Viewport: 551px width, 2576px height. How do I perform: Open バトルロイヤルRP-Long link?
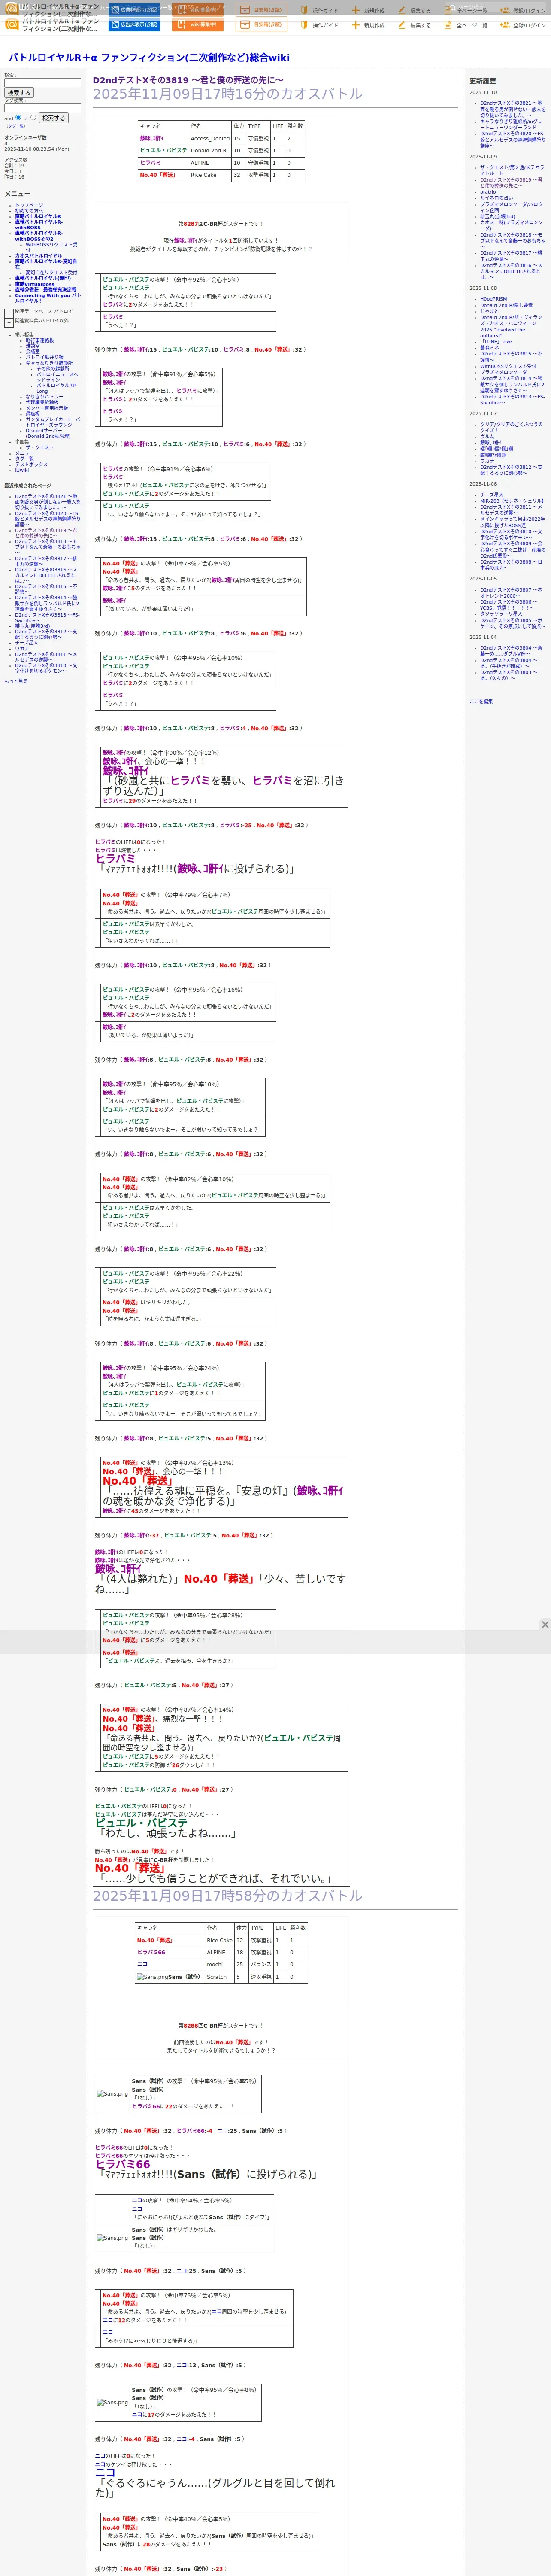(57, 388)
